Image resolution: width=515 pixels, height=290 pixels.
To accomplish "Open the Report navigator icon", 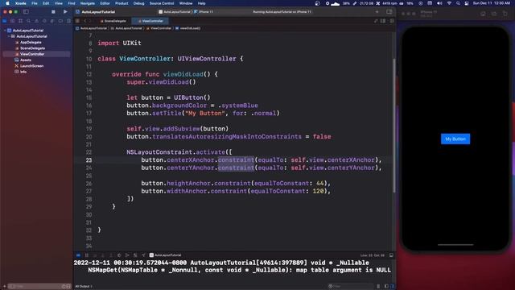I will click(68, 21).
